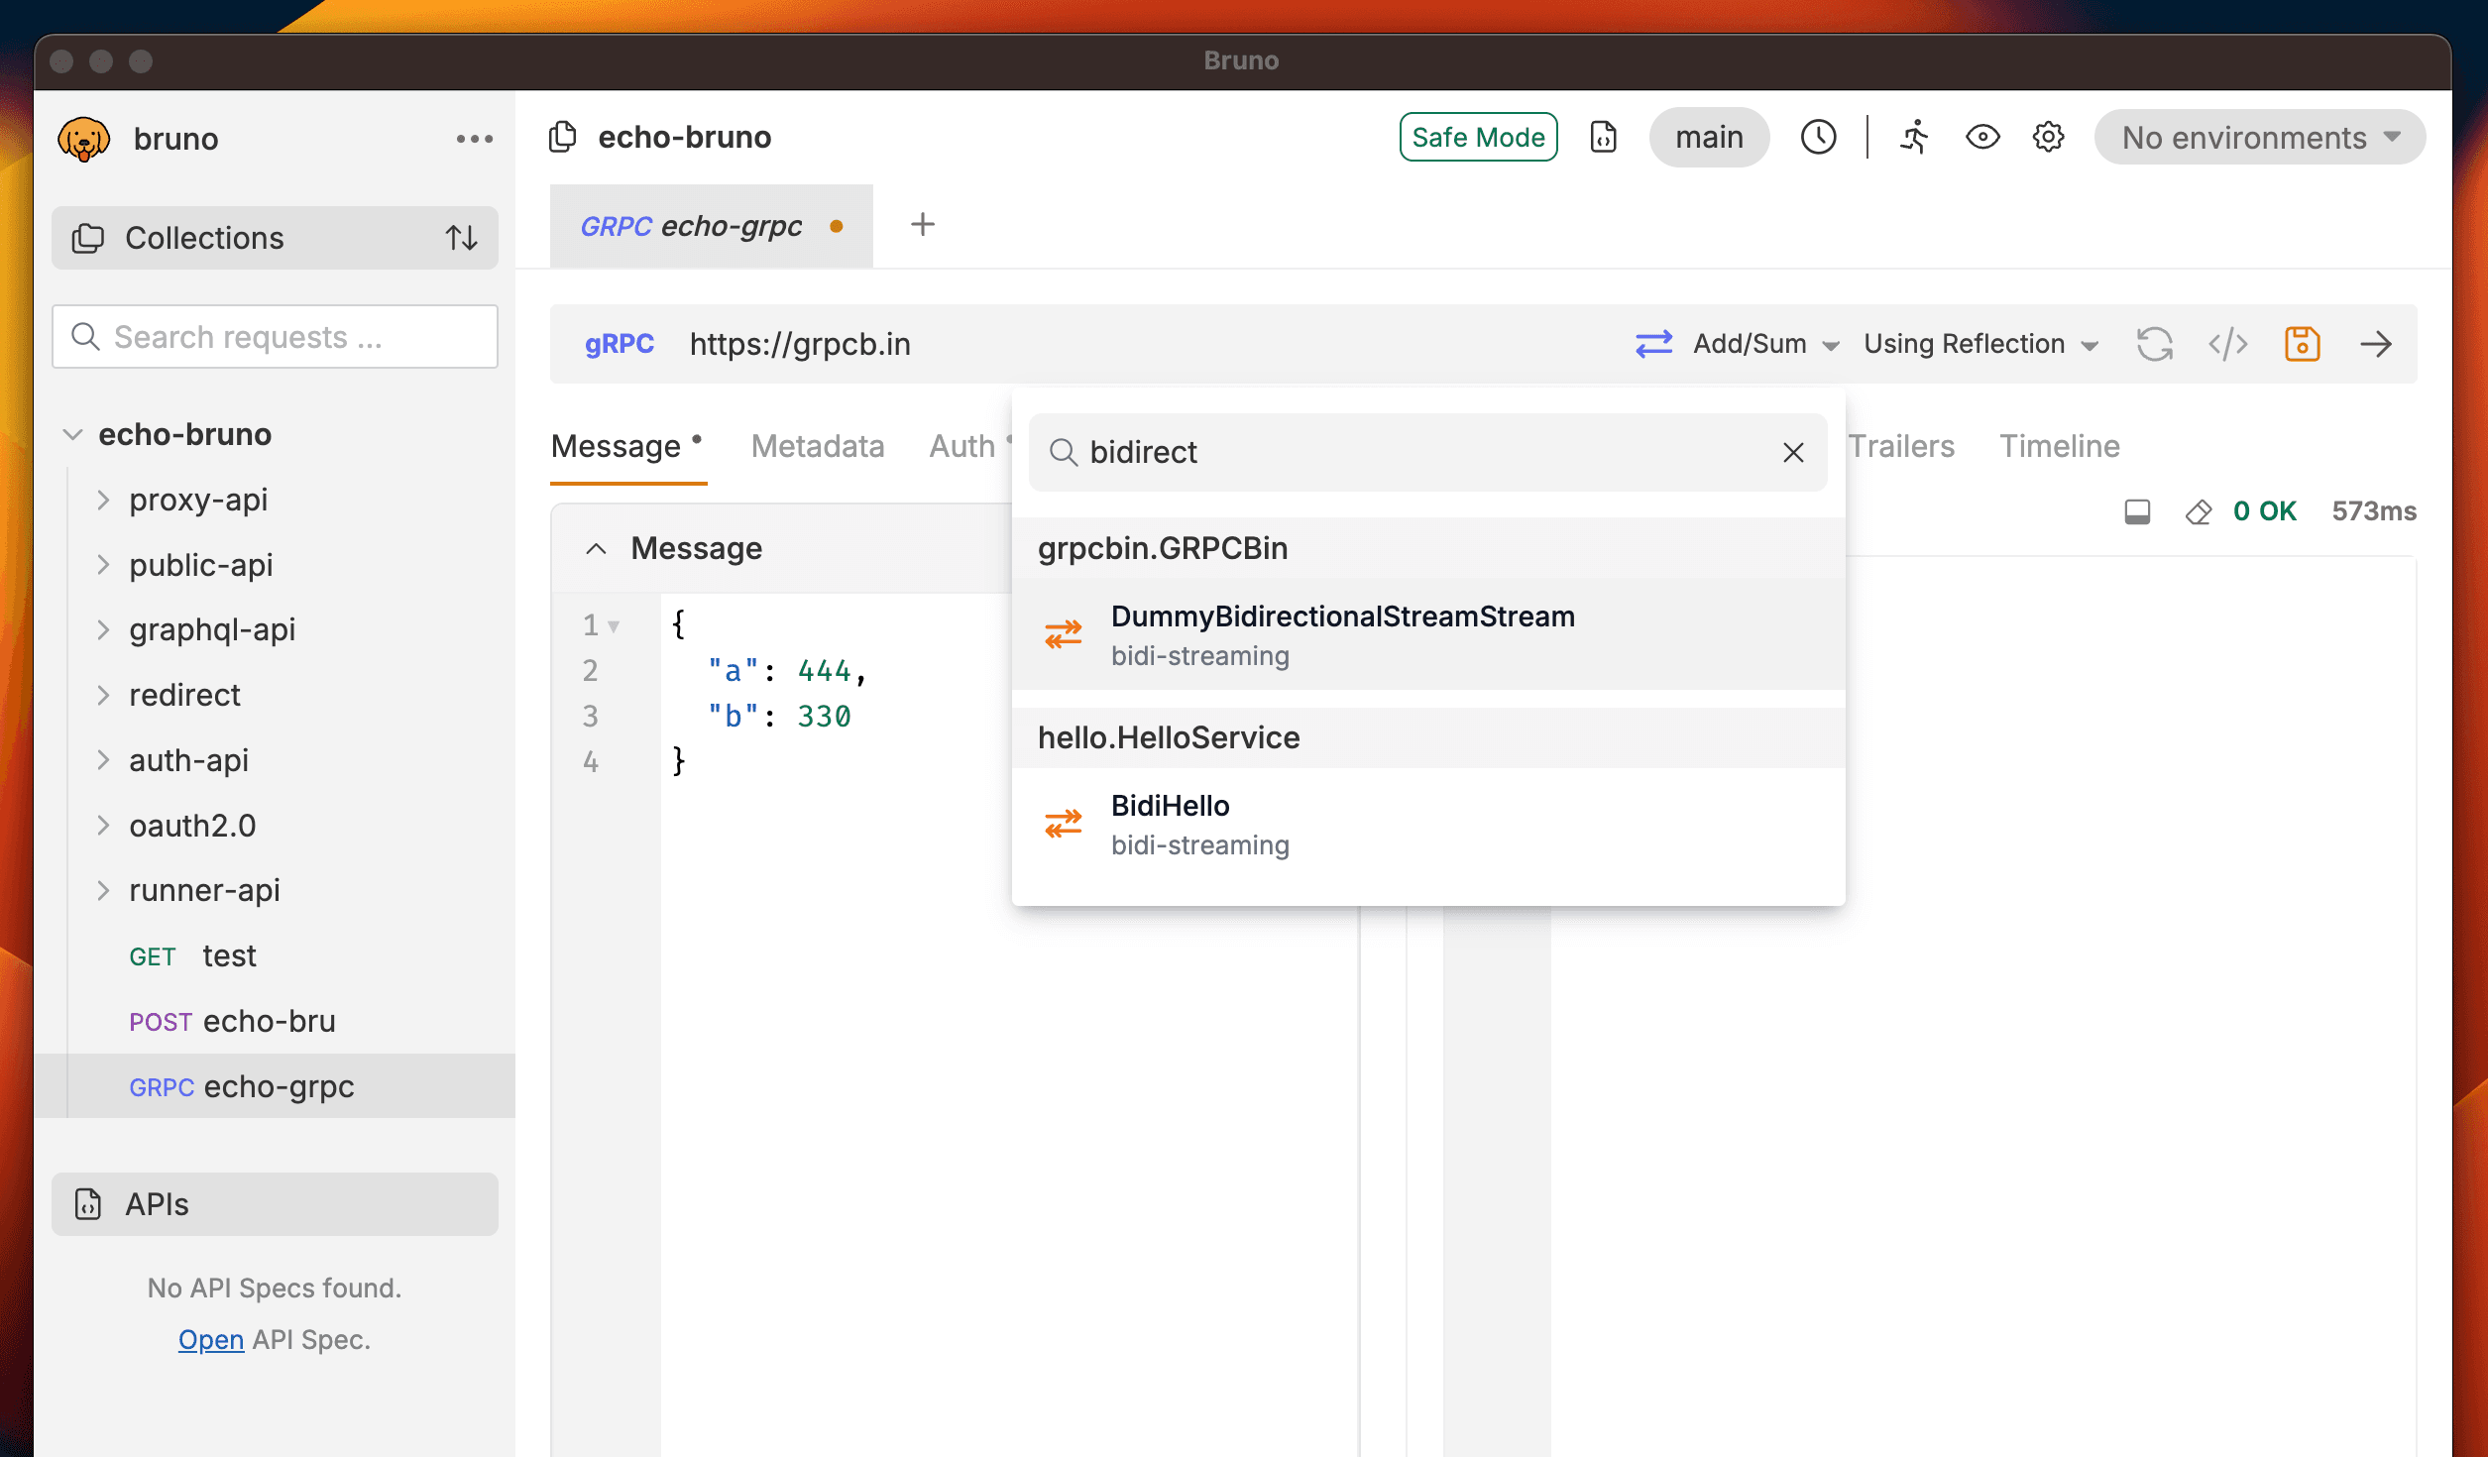Send request with arrow icon

(x=2376, y=344)
